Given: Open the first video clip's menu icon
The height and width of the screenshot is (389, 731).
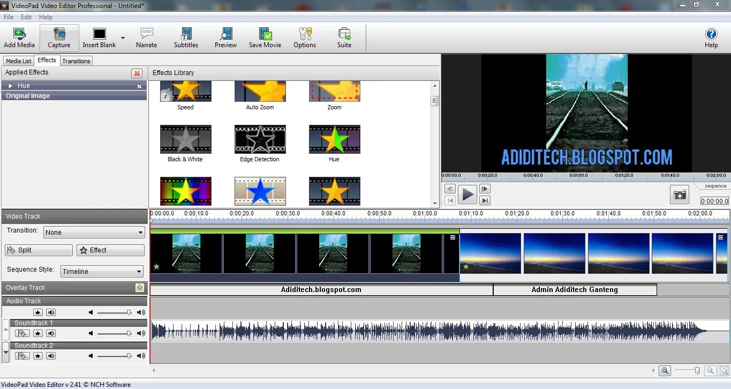Looking at the screenshot, I should pos(453,237).
